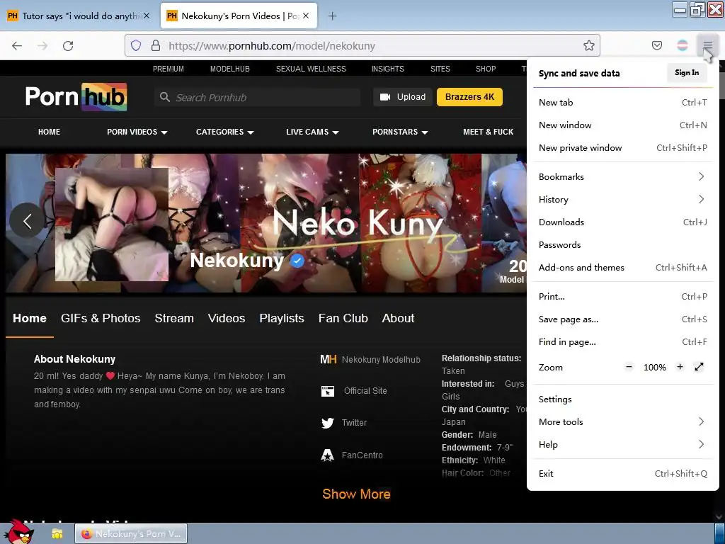This screenshot has width=725, height=544.
Task: Open the Porn Videos dropdown
Action: coord(137,132)
